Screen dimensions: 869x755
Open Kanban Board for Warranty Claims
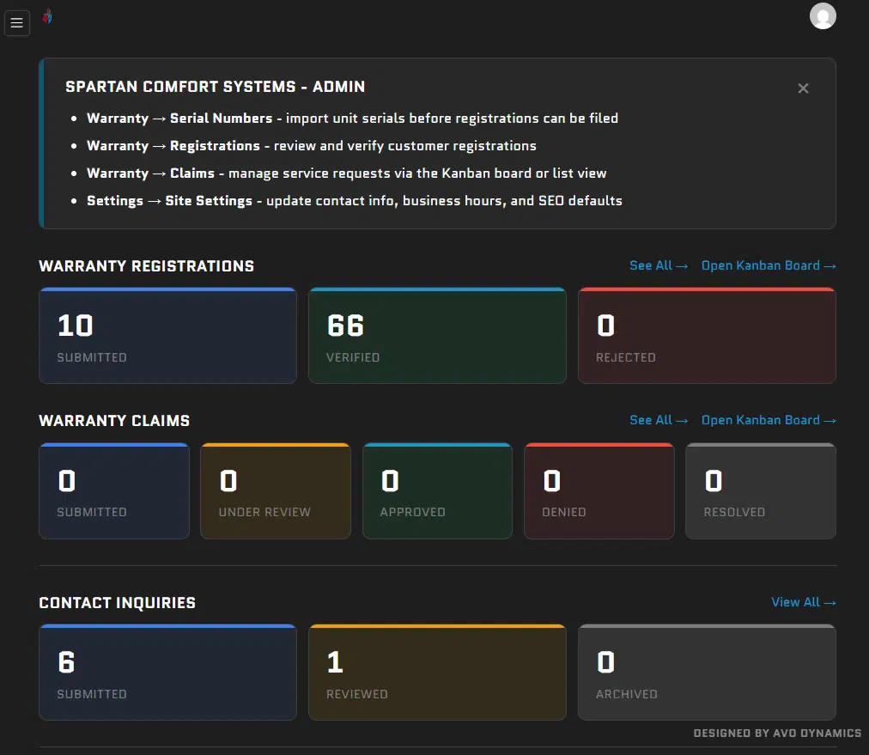pos(769,420)
